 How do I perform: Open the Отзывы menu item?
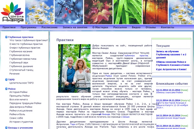(x=151, y=27)
